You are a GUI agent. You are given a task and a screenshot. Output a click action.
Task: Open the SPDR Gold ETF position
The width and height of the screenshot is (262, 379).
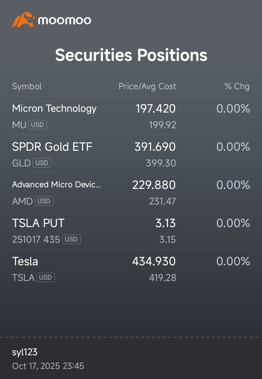coord(131,154)
